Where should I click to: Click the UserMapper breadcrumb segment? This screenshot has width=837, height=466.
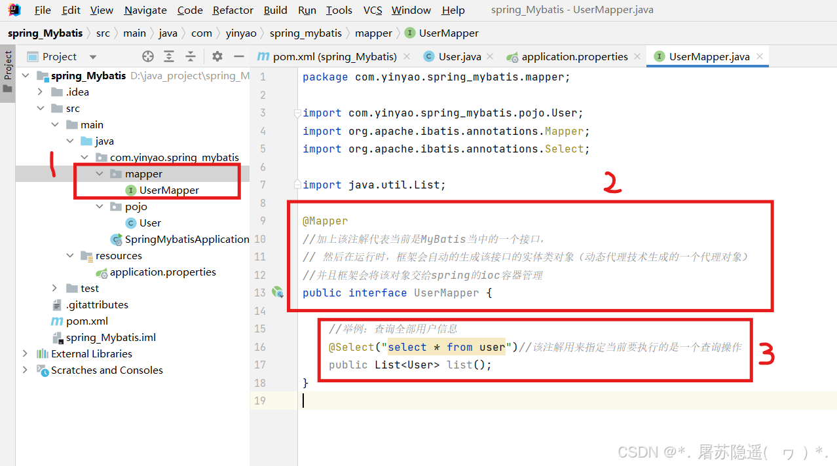[442, 33]
